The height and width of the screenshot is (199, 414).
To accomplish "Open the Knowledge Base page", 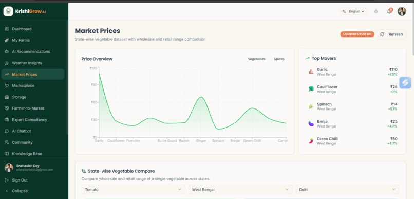I will [33, 154].
